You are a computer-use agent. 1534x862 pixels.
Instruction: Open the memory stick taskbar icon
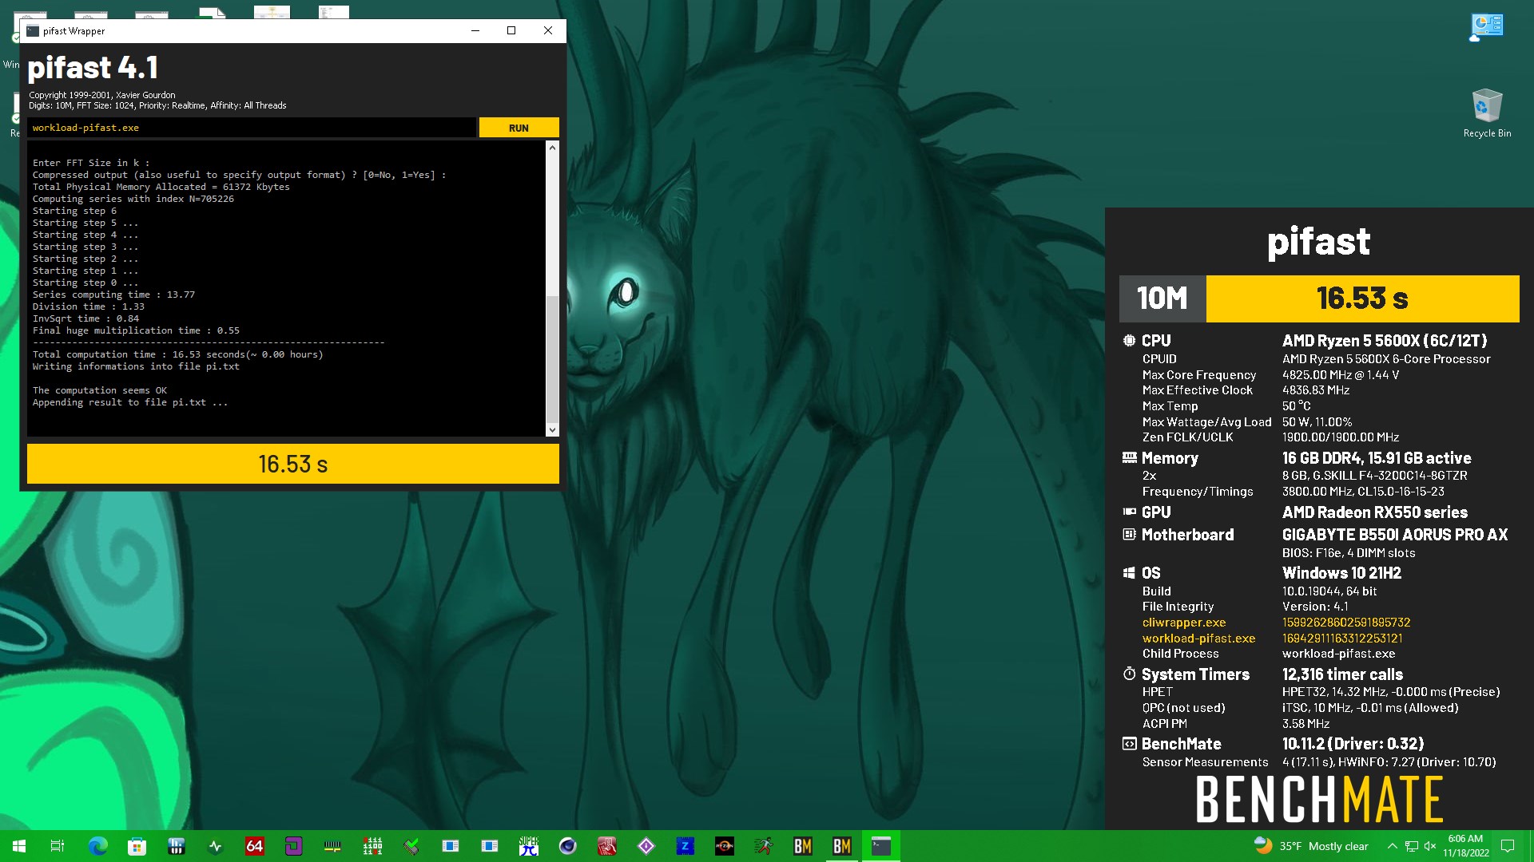332,846
